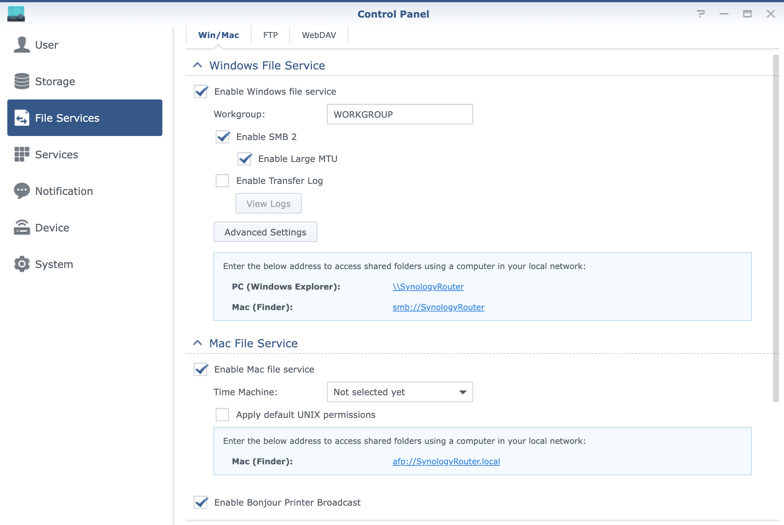Viewport: 784px width, 525px height.
Task: Open Advanced Settings
Action: pyautogui.click(x=265, y=232)
